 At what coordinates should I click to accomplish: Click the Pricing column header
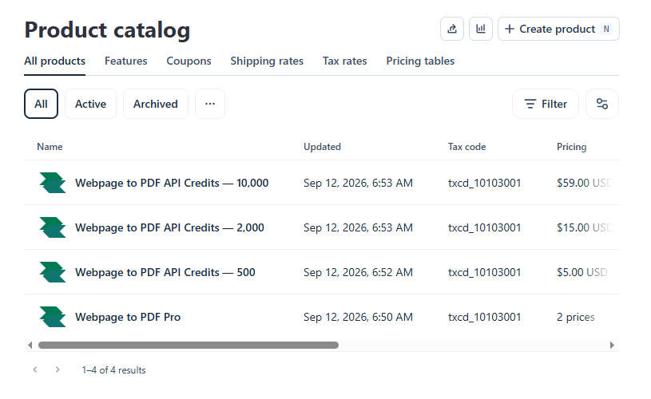coord(572,147)
